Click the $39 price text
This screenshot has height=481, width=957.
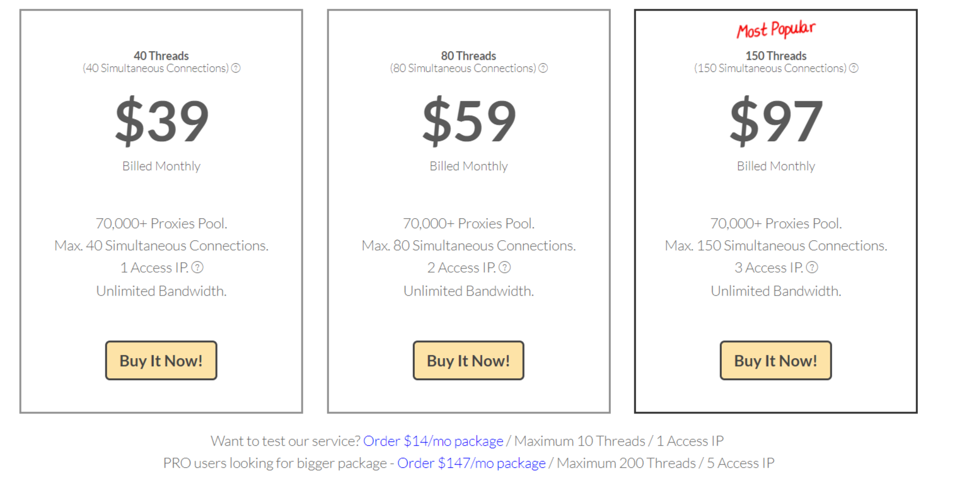click(161, 122)
